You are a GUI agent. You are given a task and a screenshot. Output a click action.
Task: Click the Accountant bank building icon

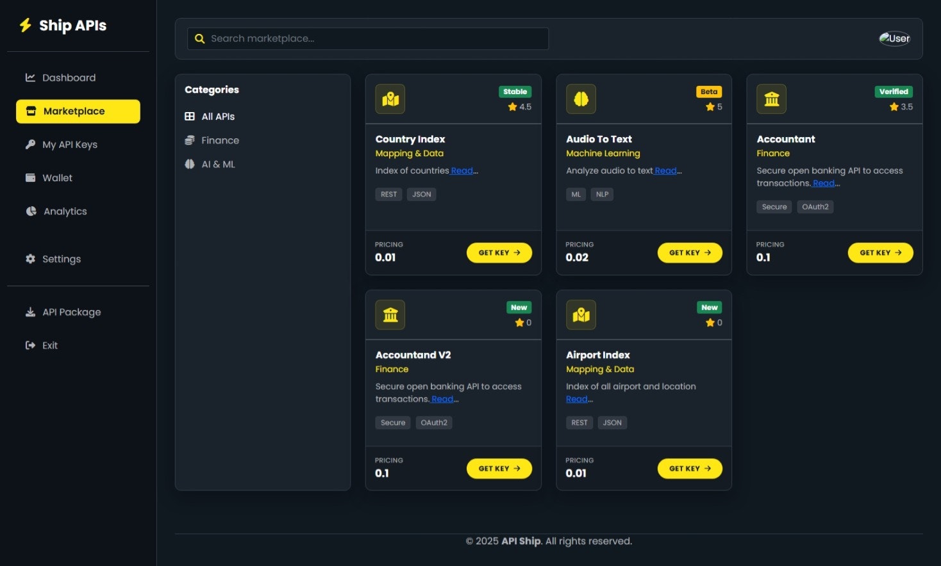coord(770,99)
